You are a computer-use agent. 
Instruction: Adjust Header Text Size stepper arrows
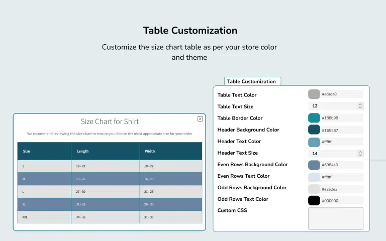tap(360, 153)
